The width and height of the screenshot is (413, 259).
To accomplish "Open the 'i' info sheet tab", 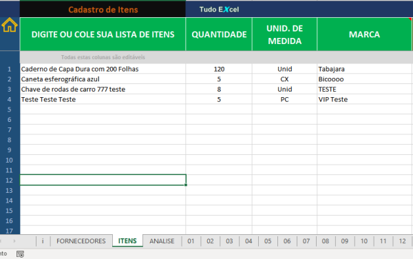I will [43, 241].
